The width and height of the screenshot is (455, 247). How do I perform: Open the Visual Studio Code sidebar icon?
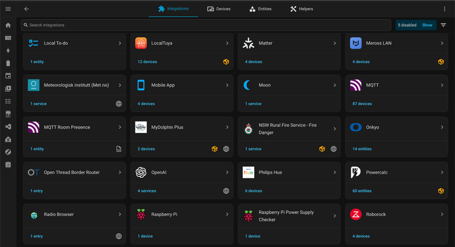(x=8, y=127)
